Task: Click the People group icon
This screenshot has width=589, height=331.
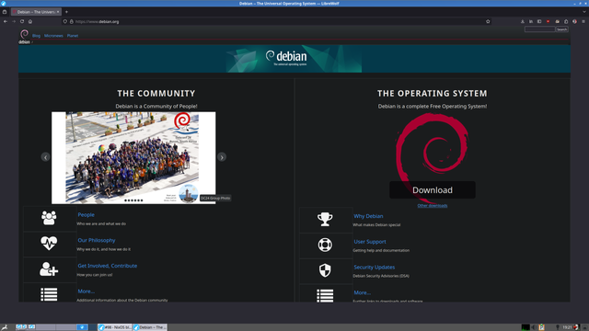Action: 49,218
